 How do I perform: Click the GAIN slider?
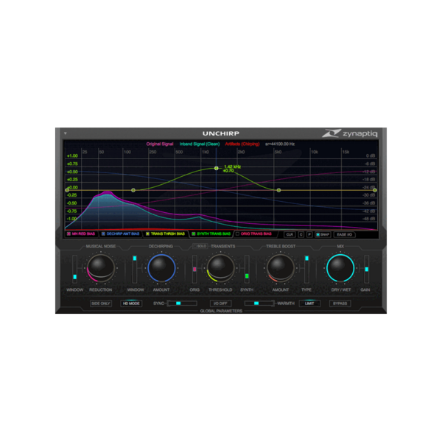tap(366, 269)
